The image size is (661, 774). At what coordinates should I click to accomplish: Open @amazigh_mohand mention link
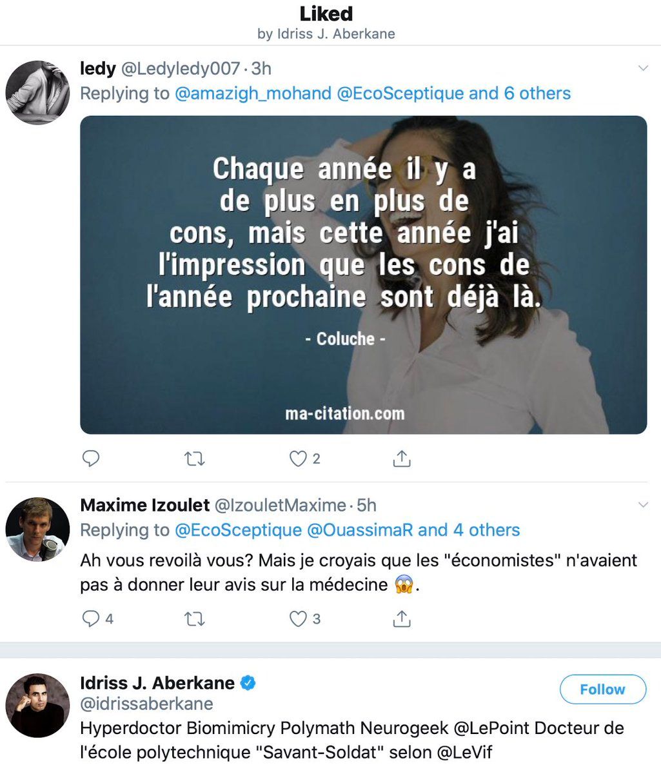click(253, 94)
